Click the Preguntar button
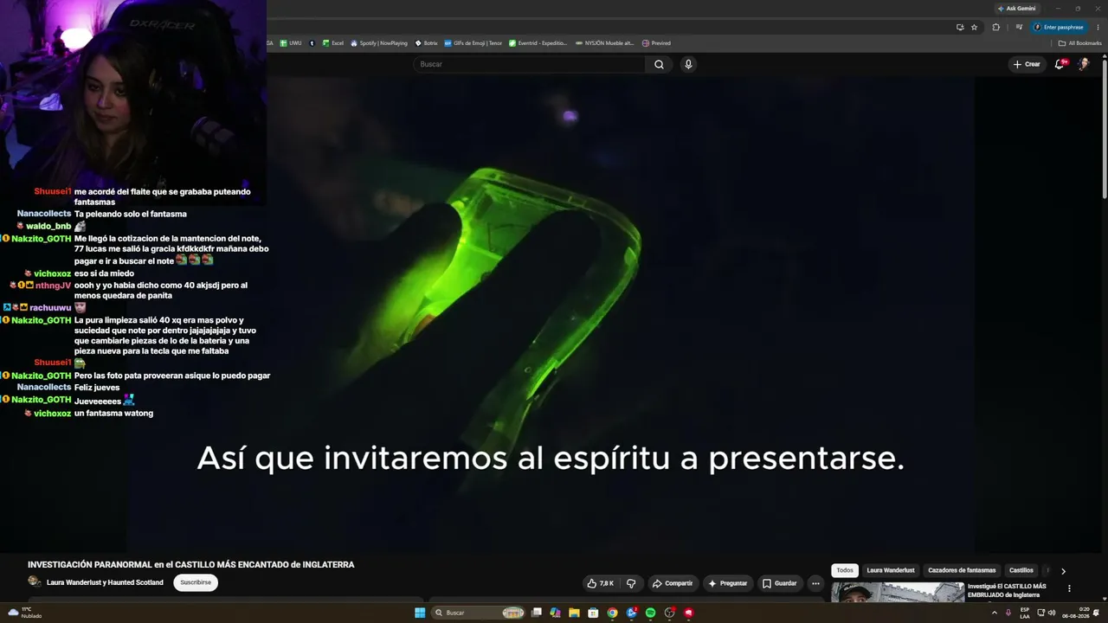Viewport: 1108px width, 623px height. pos(727,583)
